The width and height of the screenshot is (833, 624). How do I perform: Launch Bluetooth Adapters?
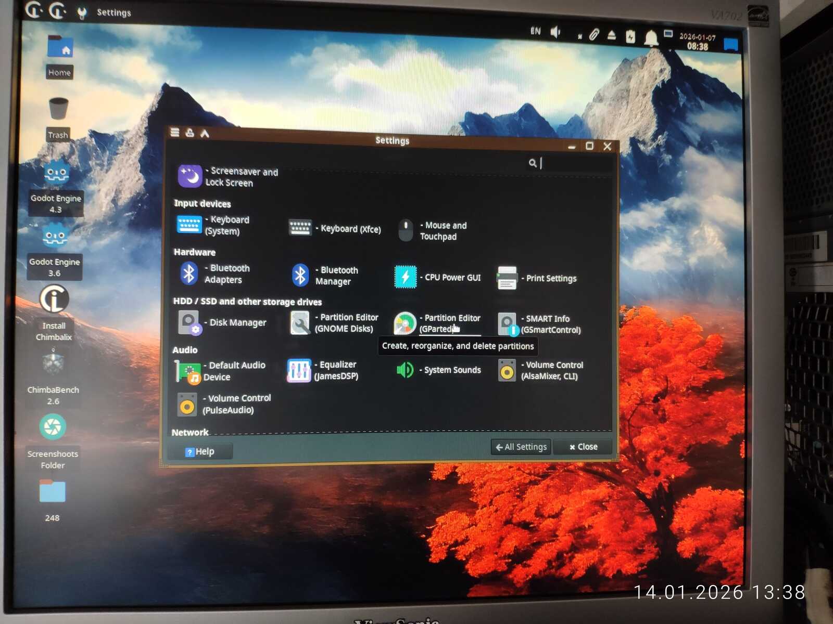click(214, 274)
